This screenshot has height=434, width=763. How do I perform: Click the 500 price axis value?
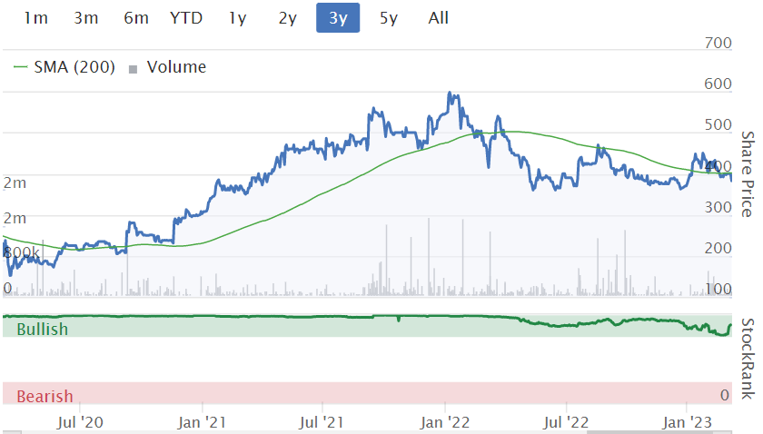(718, 124)
